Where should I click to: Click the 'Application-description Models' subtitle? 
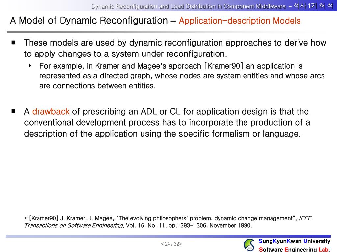coord(240,21)
